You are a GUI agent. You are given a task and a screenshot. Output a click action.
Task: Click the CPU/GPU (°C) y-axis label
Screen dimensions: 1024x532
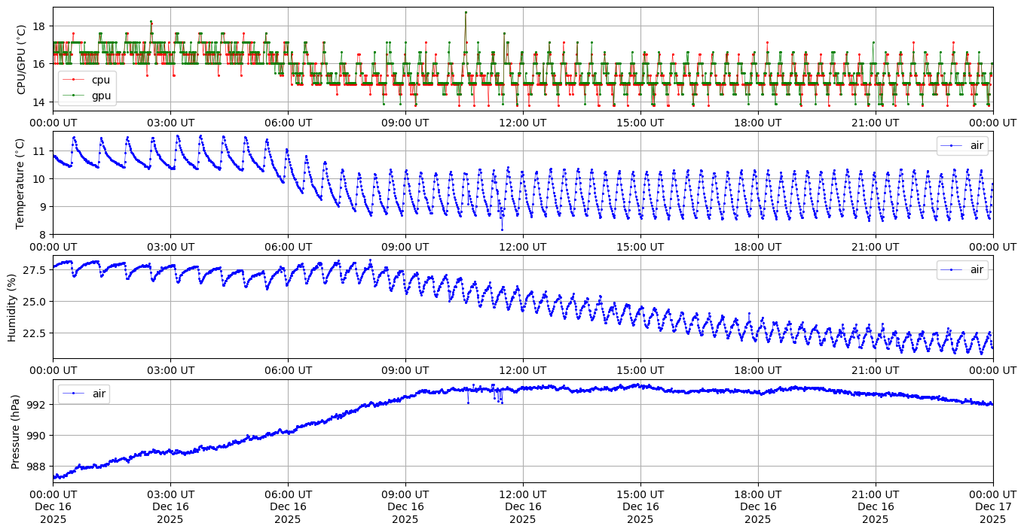(x=21, y=59)
